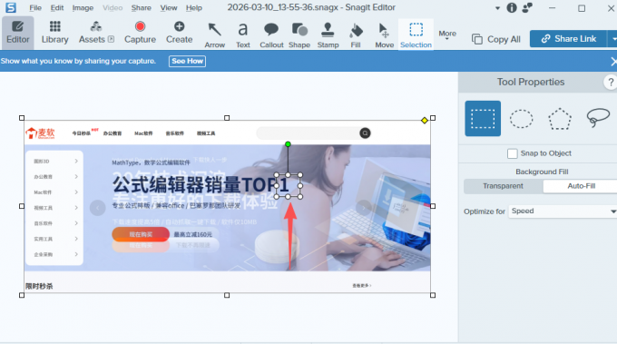617x344 pixels.
Task: Open the Help menu
Action: 194,7
